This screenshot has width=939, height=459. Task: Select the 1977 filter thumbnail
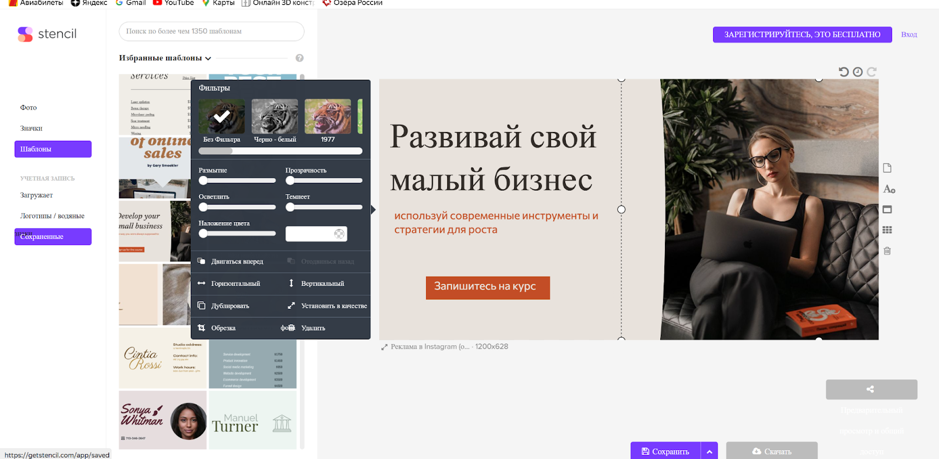[x=327, y=117]
